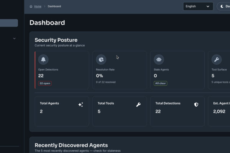The height and width of the screenshot is (153, 230).
Task: Select the highlighted sidebar menu item
Action: [x=9, y=23]
